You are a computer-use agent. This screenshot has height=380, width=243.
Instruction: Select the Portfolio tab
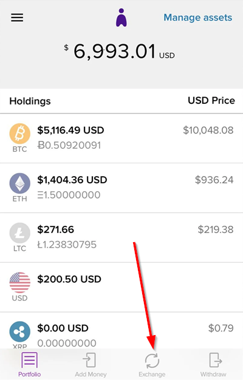[30, 365]
